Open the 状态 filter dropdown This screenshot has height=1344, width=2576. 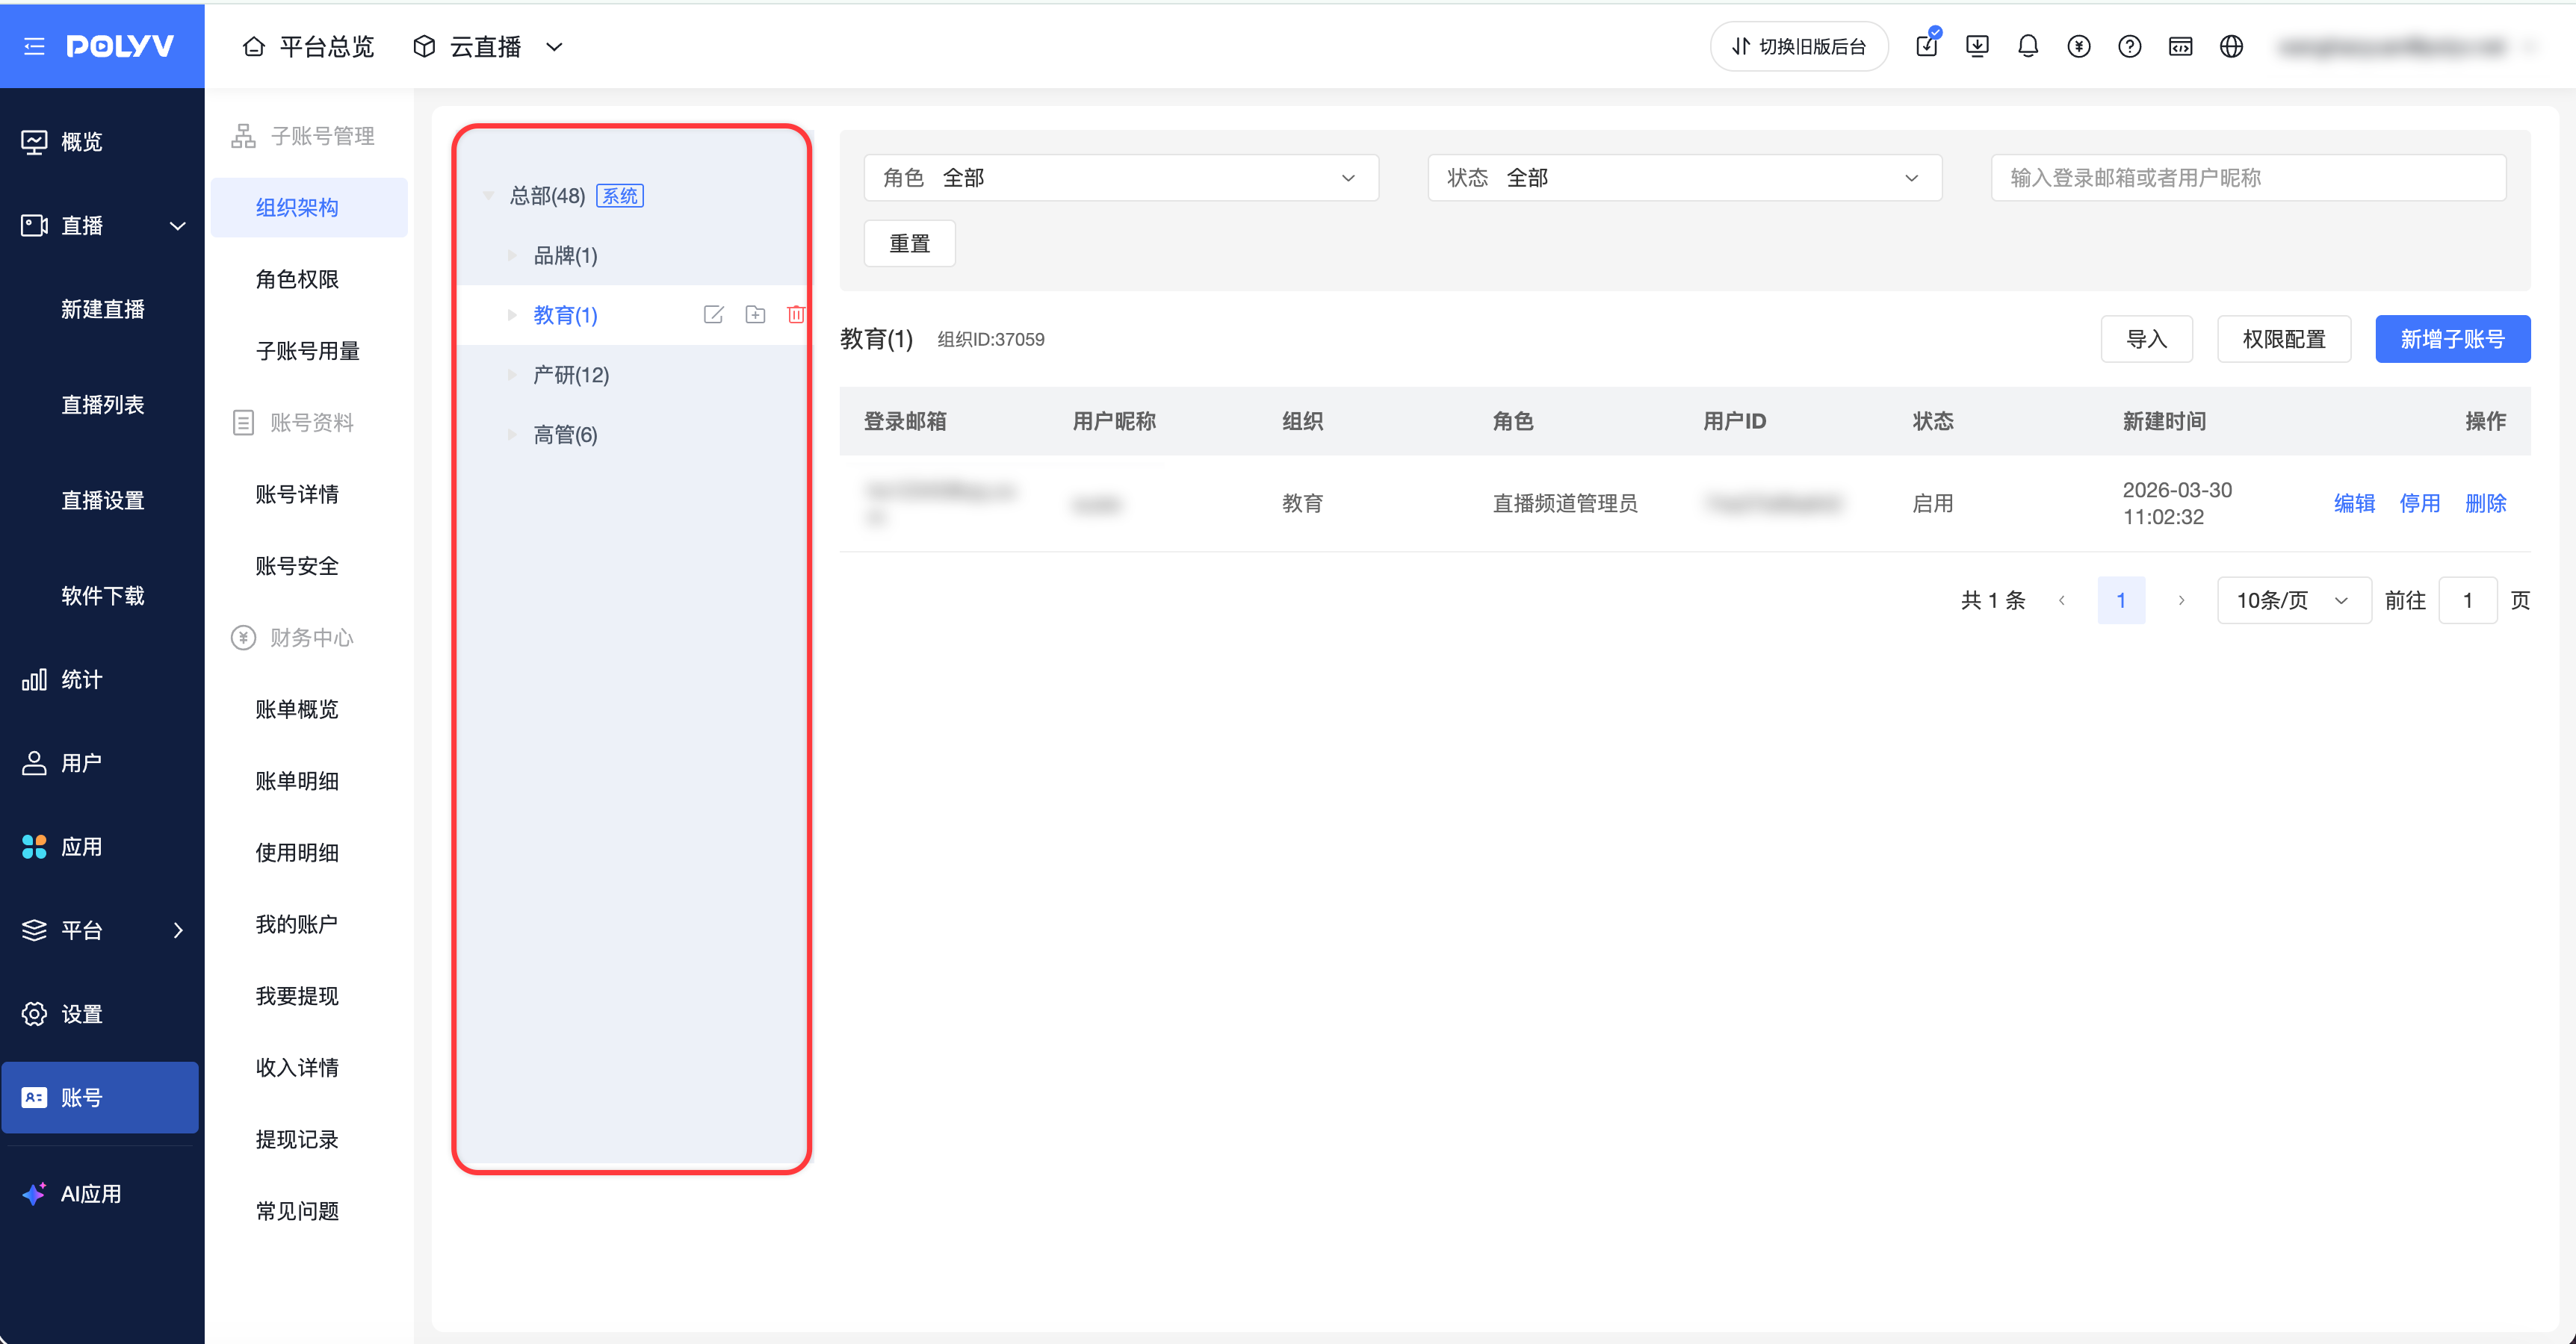pyautogui.click(x=1685, y=178)
